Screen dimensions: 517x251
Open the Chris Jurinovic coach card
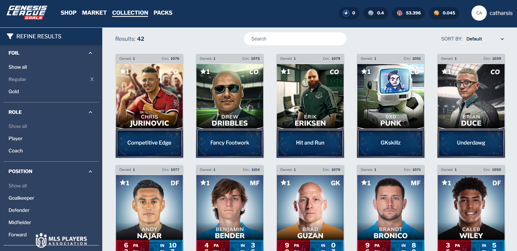coord(149,106)
